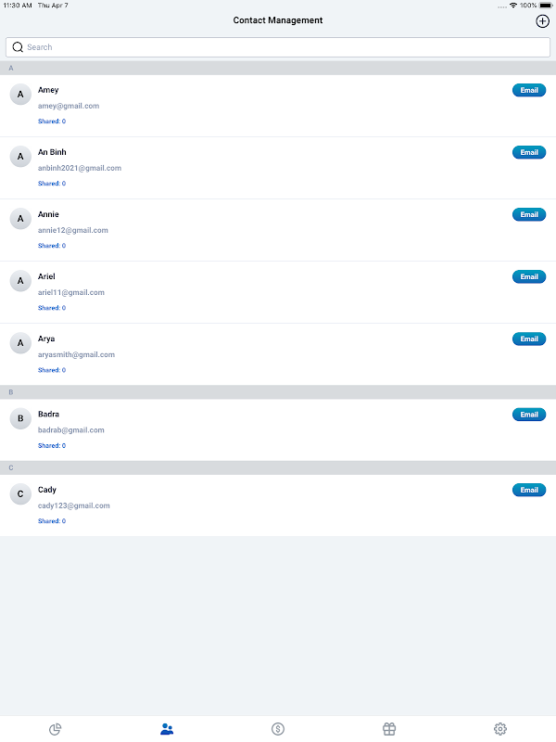
Task: Email the contact Amey
Action: coord(529,90)
